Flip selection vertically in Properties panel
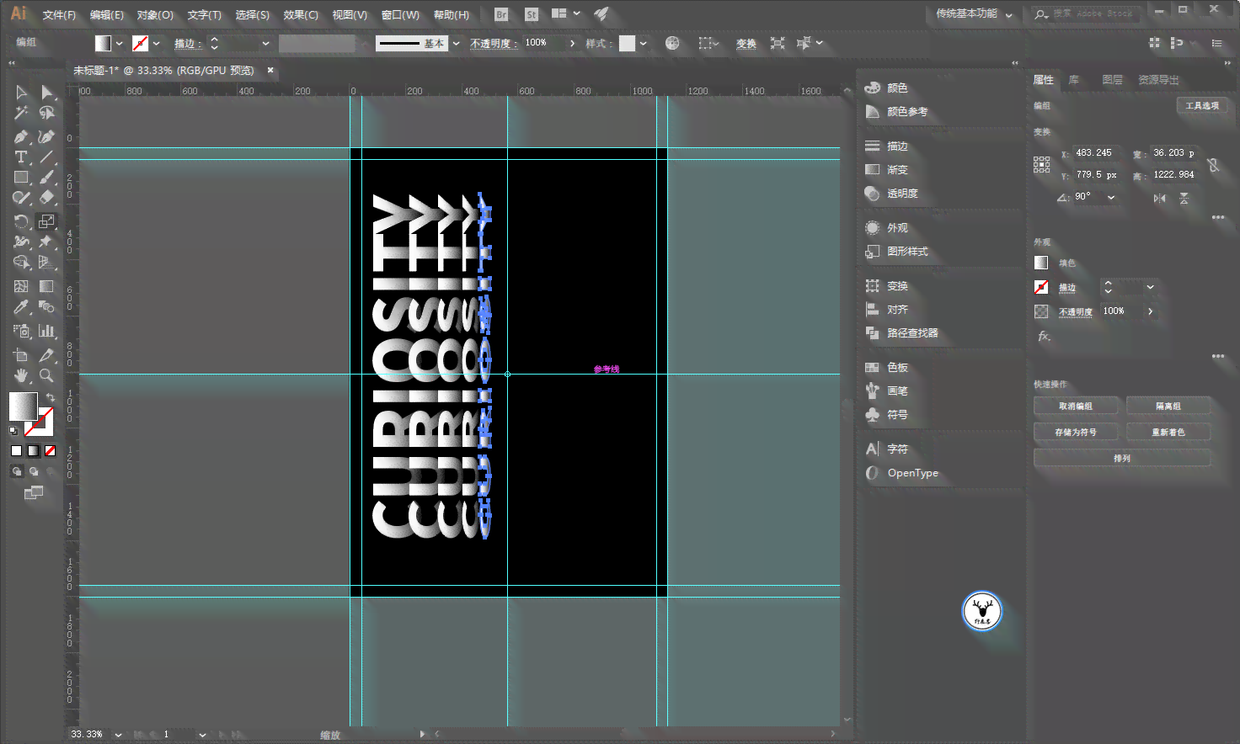Screen dimensions: 1240x744 1184,198
